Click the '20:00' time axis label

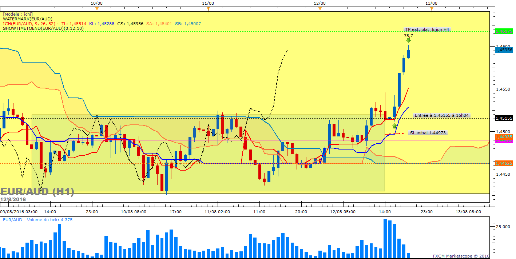[x=301, y=211]
